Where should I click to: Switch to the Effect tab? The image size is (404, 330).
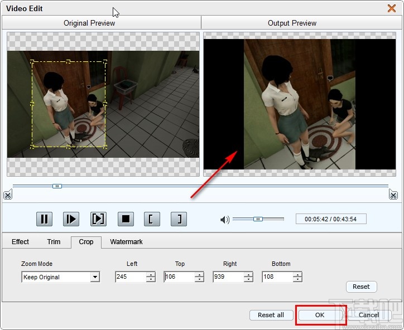coord(21,242)
